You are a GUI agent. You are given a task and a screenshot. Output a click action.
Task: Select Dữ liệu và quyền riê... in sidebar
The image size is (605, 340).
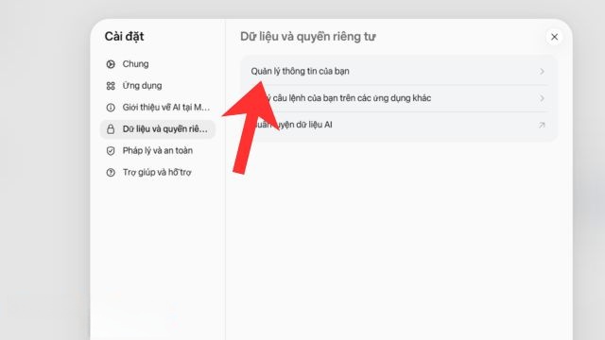158,128
